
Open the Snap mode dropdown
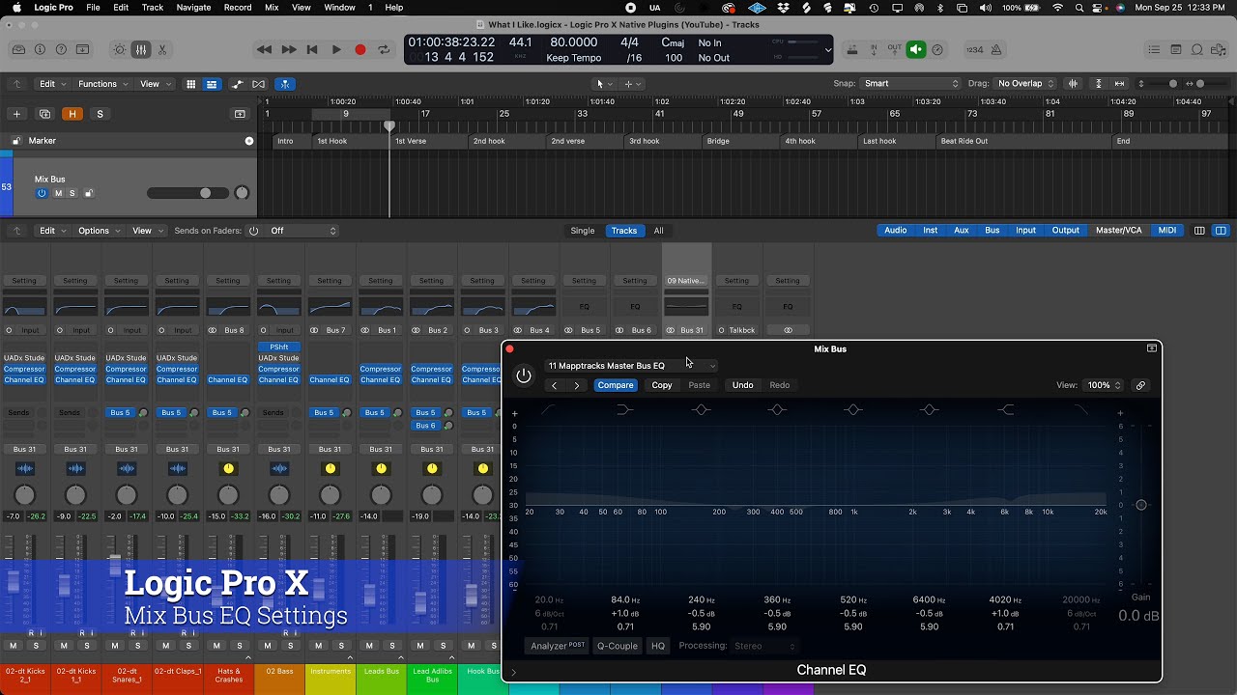point(911,84)
